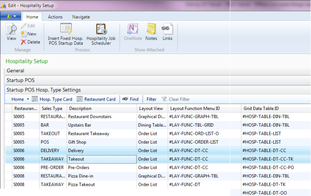Open the Hospitality Job Scheduler
This screenshot has height=196, width=311.
click(101, 34)
